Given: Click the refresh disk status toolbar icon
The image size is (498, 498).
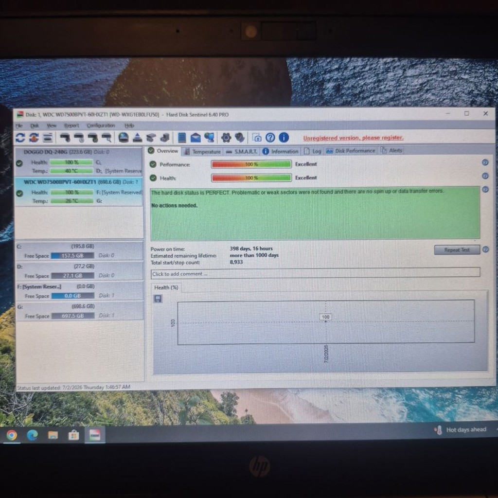Looking at the screenshot, I should pos(20,138).
